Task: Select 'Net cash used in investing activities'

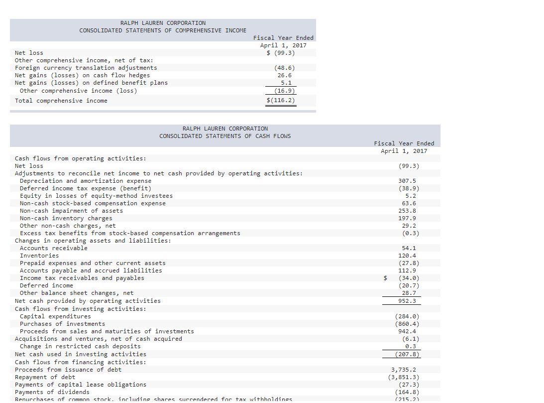Action: [x=81, y=354]
